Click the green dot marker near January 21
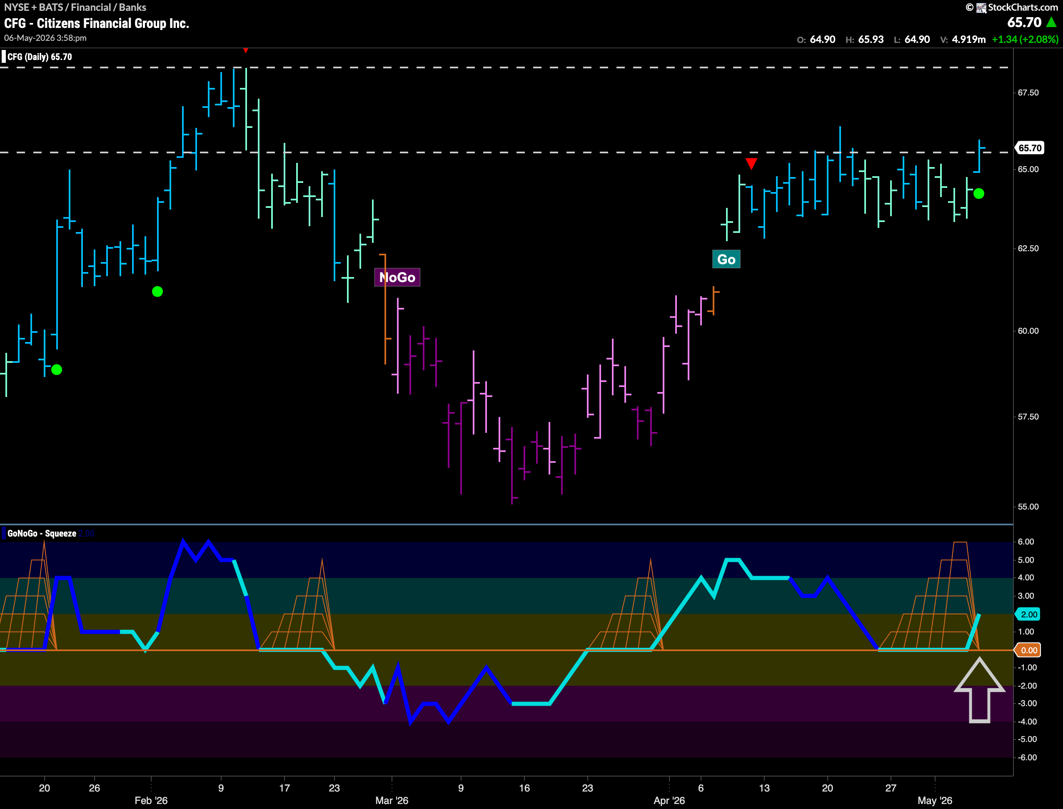The height and width of the screenshot is (809, 1063). 56,370
